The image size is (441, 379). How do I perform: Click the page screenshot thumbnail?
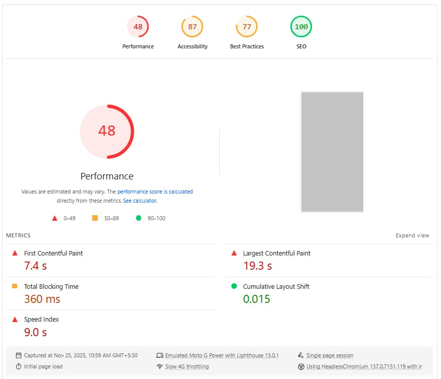[332, 151]
